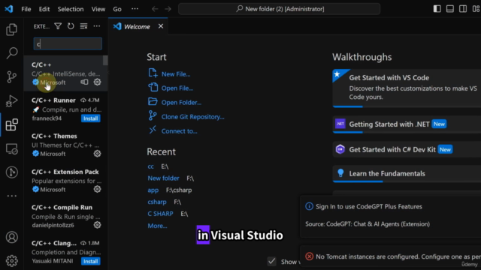Open the Explorer view in activity bar
The width and height of the screenshot is (481, 270).
click(12, 30)
